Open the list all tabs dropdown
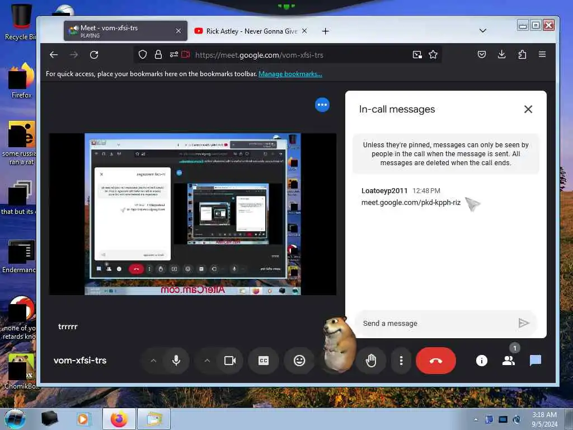This screenshot has width=573, height=430. coord(483,31)
